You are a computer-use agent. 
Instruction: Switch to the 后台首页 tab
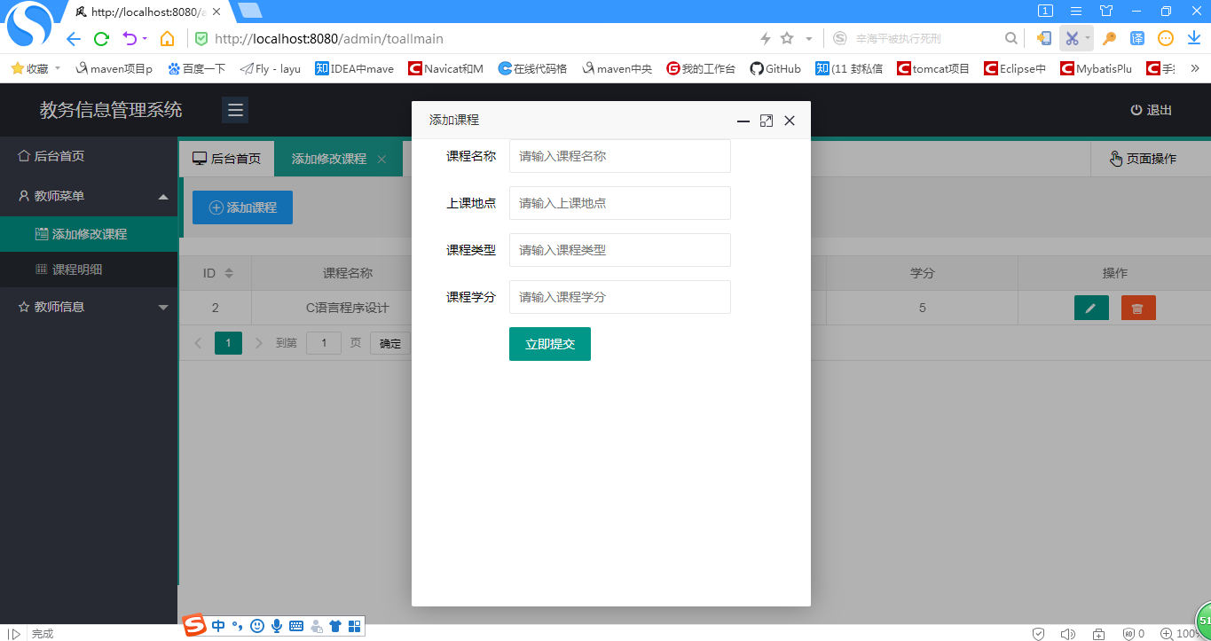point(227,159)
